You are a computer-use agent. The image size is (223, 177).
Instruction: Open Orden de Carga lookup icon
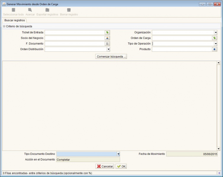coord(214,38)
